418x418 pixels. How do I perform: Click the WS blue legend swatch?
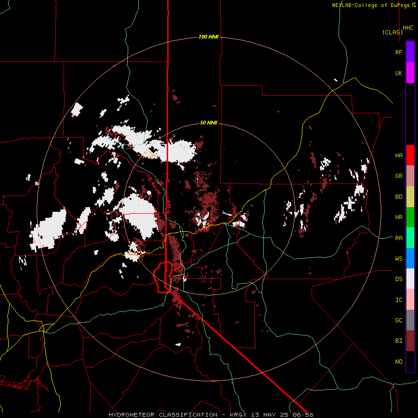410,258
